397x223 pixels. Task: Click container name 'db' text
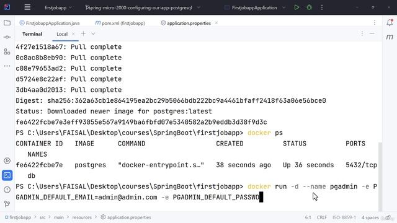32,176
